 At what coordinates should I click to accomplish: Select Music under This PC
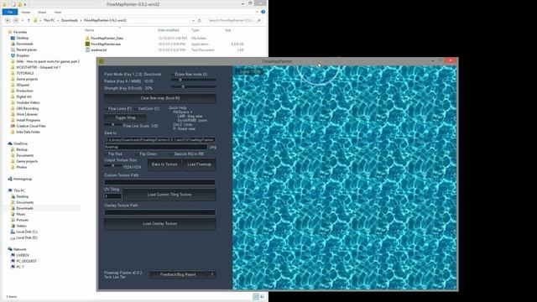tap(20, 214)
